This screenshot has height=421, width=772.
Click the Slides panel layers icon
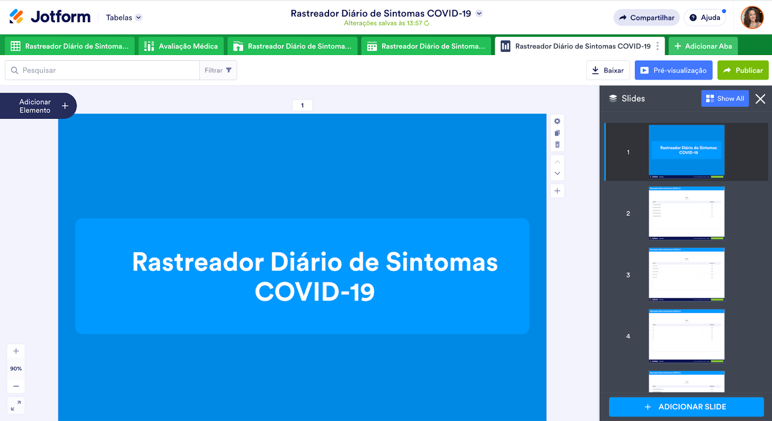613,98
